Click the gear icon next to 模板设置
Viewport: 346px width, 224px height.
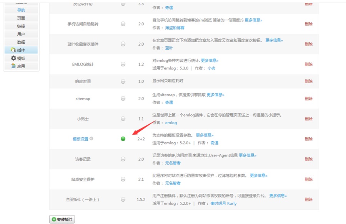91,138
